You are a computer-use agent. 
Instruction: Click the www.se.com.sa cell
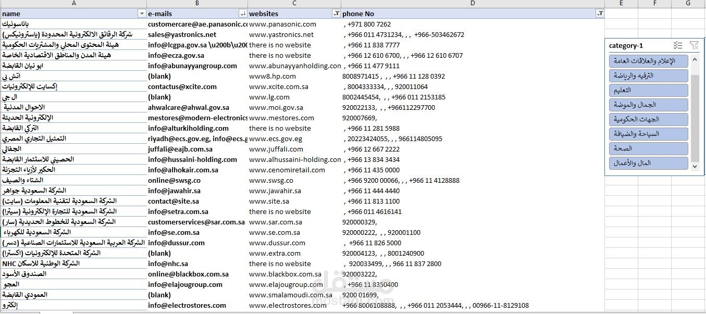[294, 232]
